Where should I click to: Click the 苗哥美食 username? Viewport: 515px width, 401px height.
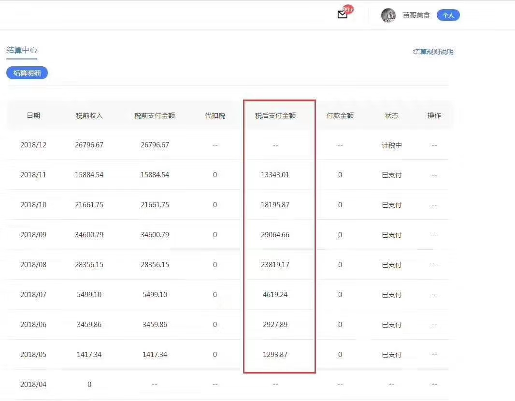coord(416,15)
